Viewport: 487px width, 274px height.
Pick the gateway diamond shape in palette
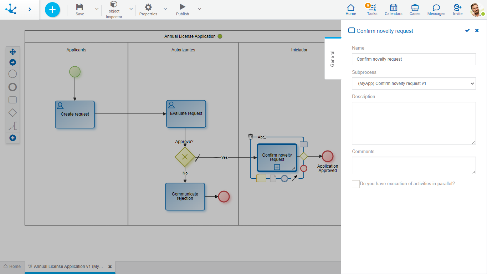(12, 113)
